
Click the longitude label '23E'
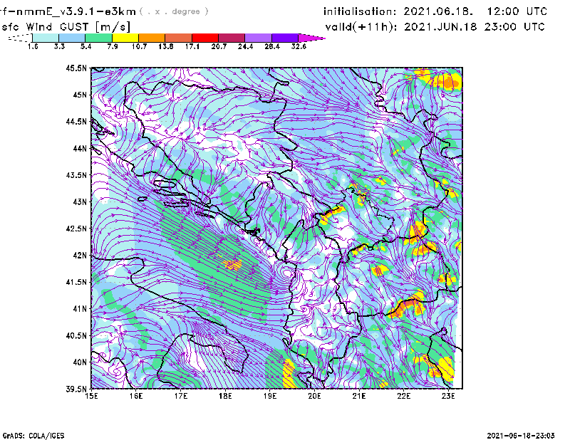click(448, 396)
